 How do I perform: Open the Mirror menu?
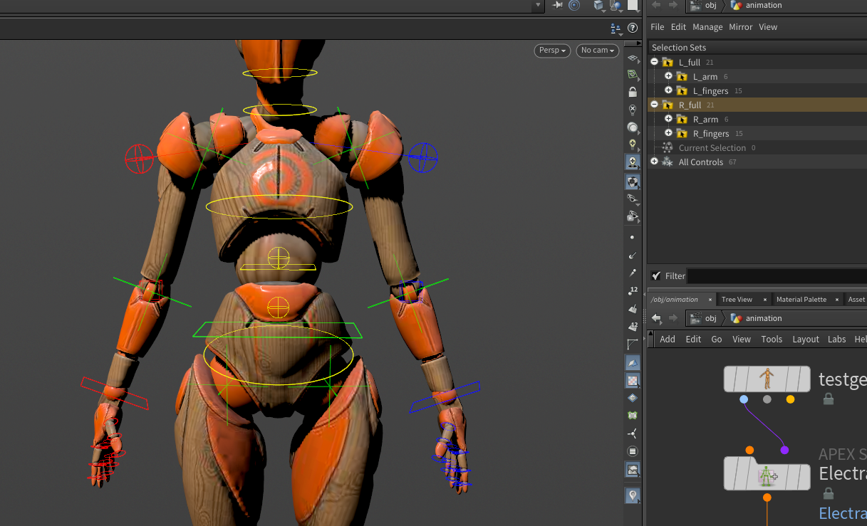(x=740, y=27)
